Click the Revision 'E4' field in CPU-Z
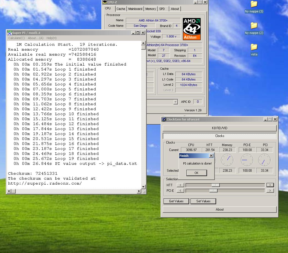 [195, 55]
